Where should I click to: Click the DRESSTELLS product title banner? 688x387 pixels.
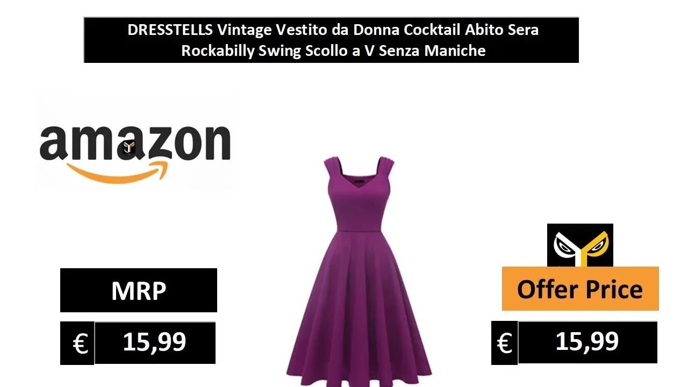coord(331,40)
